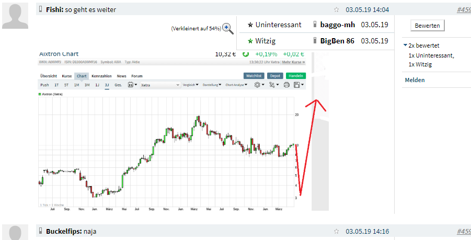The image size is (471, 240).
Task: Click the Witzig rating label
Action: 265,41
